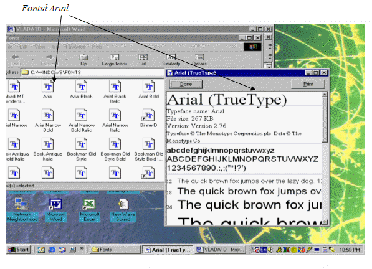Expand the quick launch overflow chevron
372x269 pixels.
pyautogui.click(x=82, y=248)
